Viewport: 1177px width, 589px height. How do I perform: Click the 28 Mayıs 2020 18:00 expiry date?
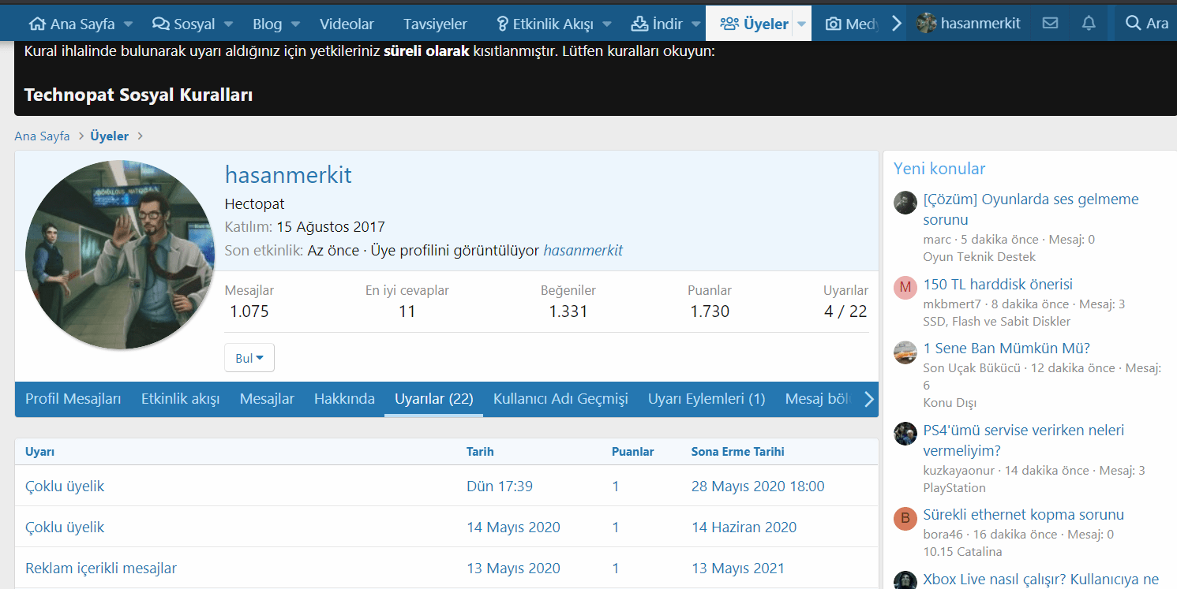click(758, 486)
